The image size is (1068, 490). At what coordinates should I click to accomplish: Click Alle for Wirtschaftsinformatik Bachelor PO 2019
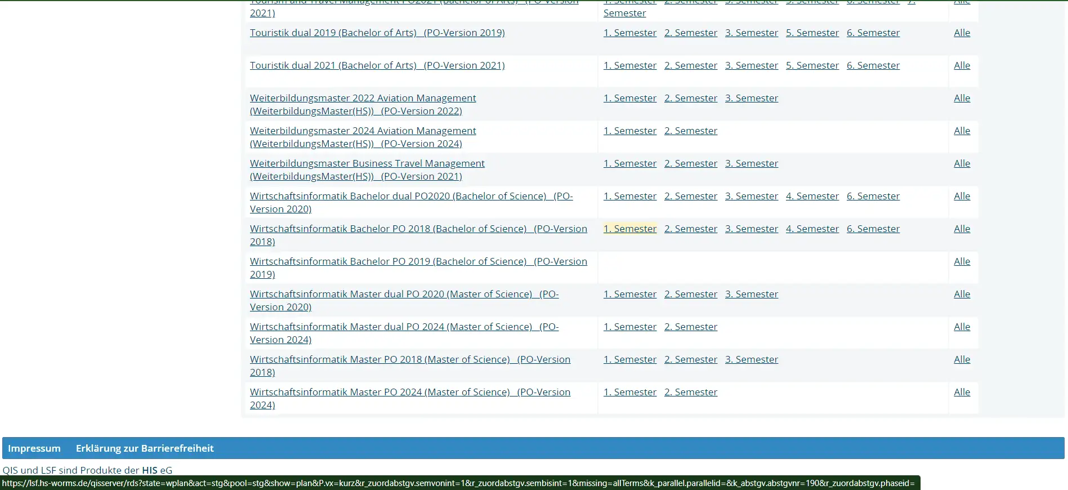coord(962,261)
